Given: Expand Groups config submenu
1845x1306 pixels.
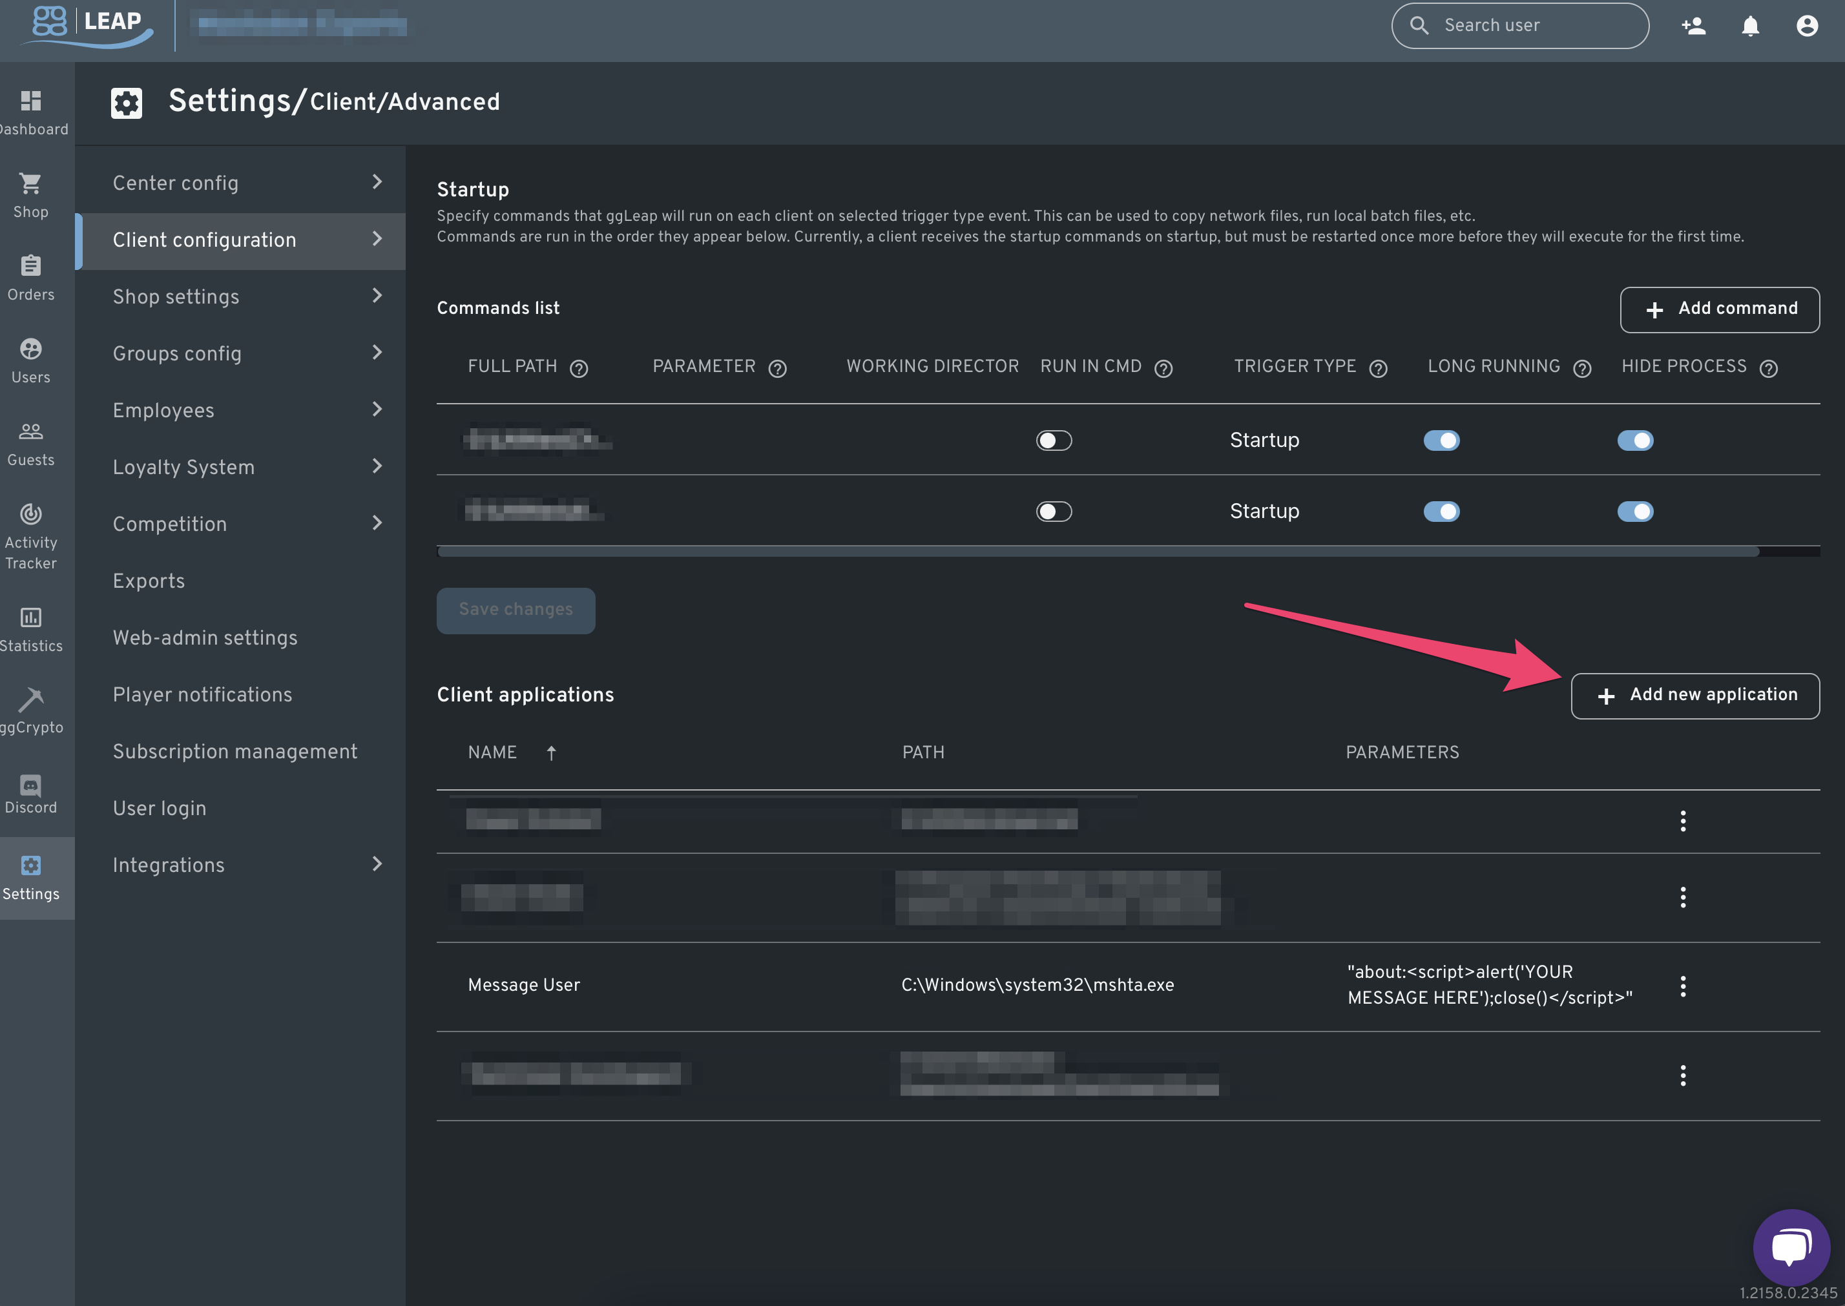Looking at the screenshot, I should click(377, 352).
